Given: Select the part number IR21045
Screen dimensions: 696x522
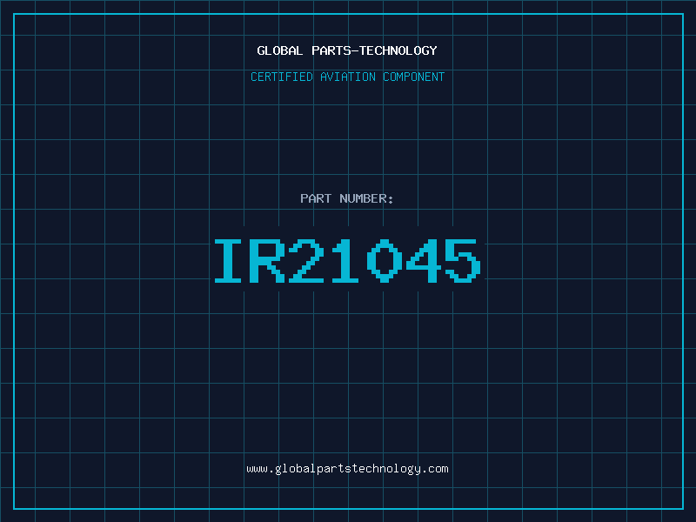Looking at the screenshot, I should point(347,260).
